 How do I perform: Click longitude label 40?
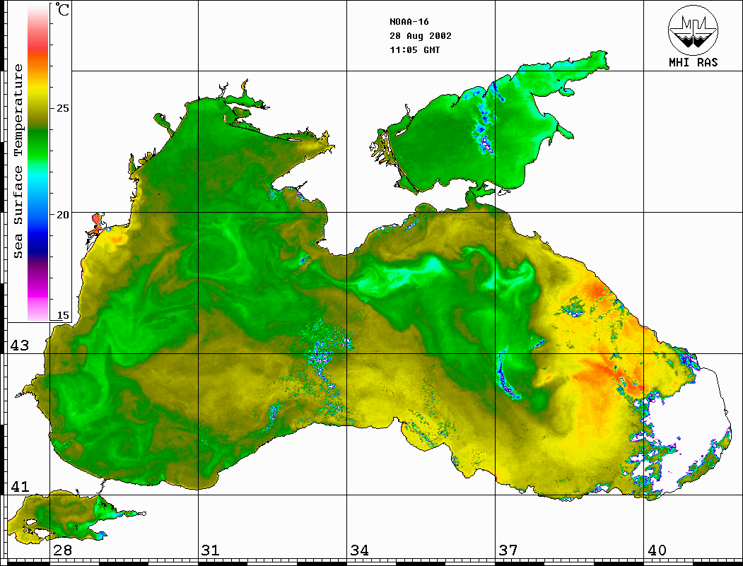(657, 550)
